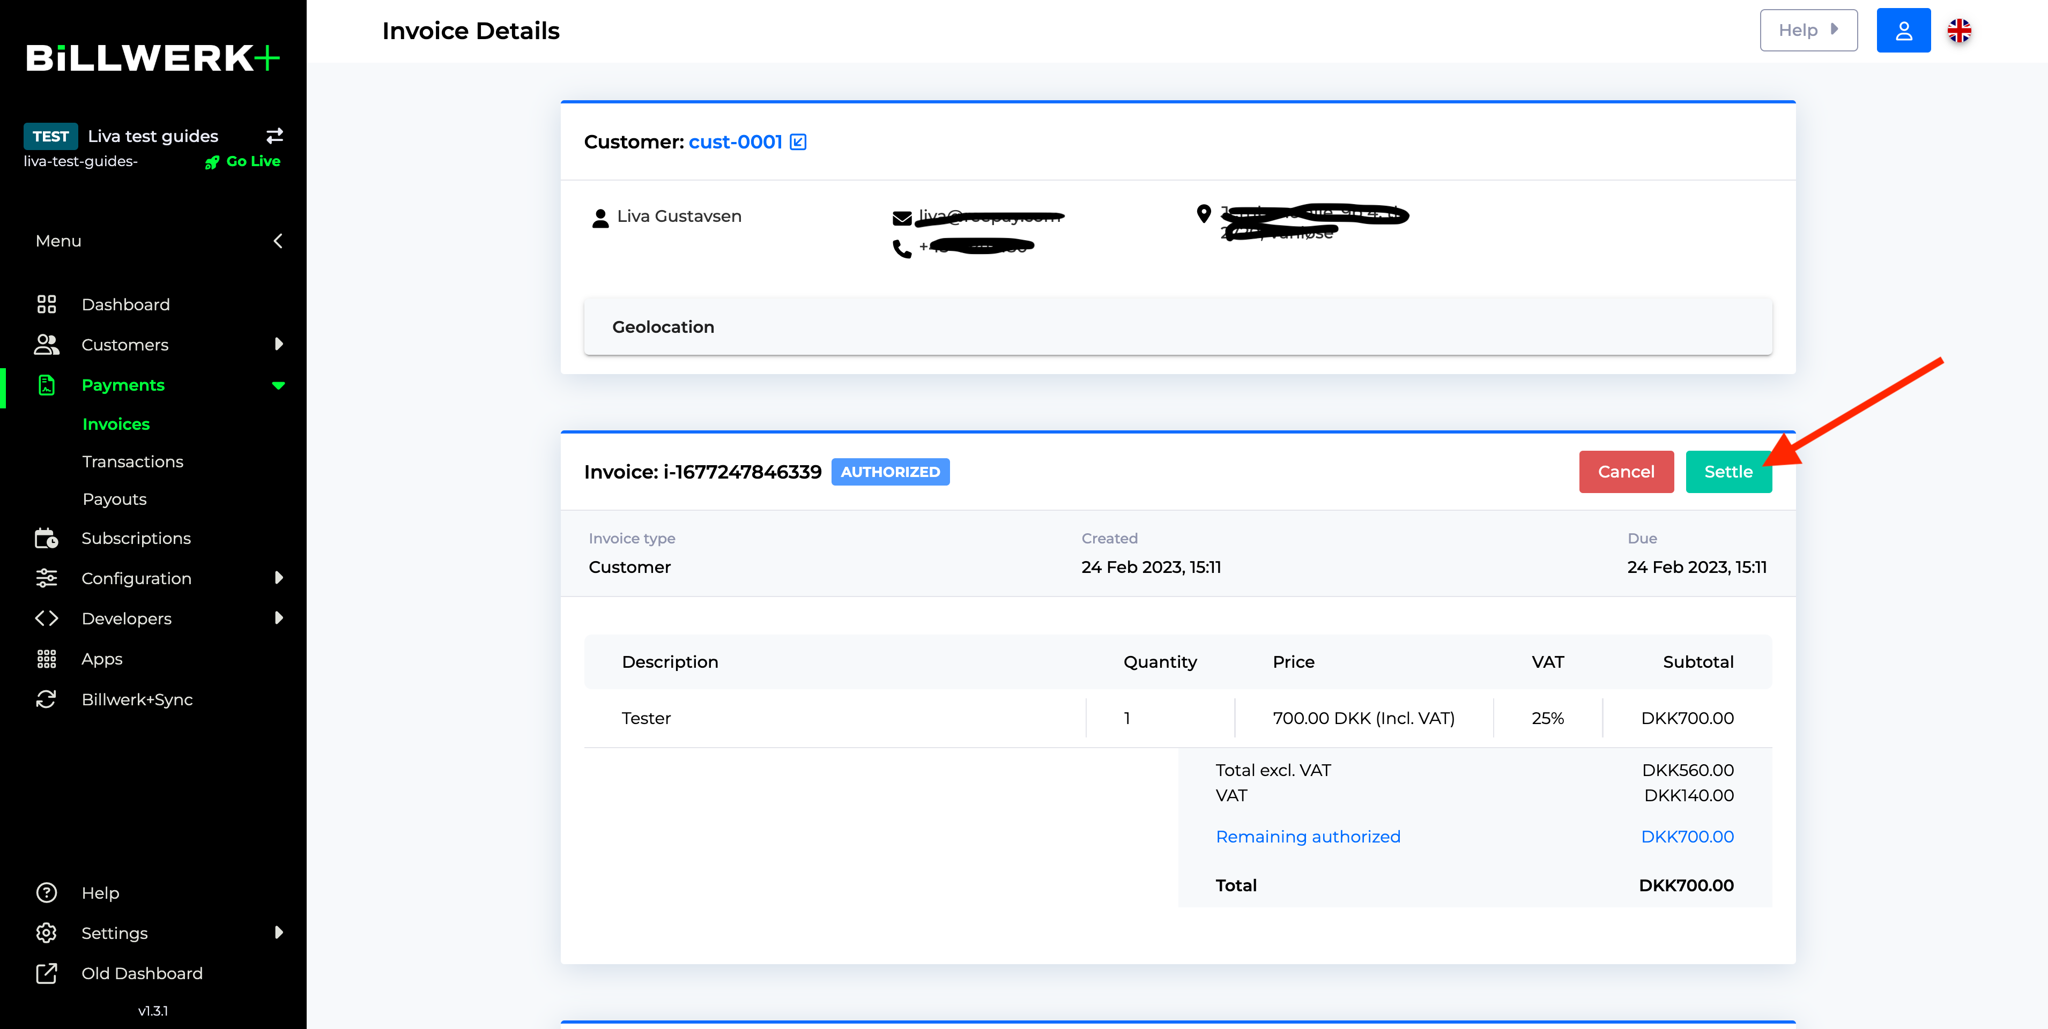
Task: Click the Tester description cell
Action: pyautogui.click(x=645, y=718)
